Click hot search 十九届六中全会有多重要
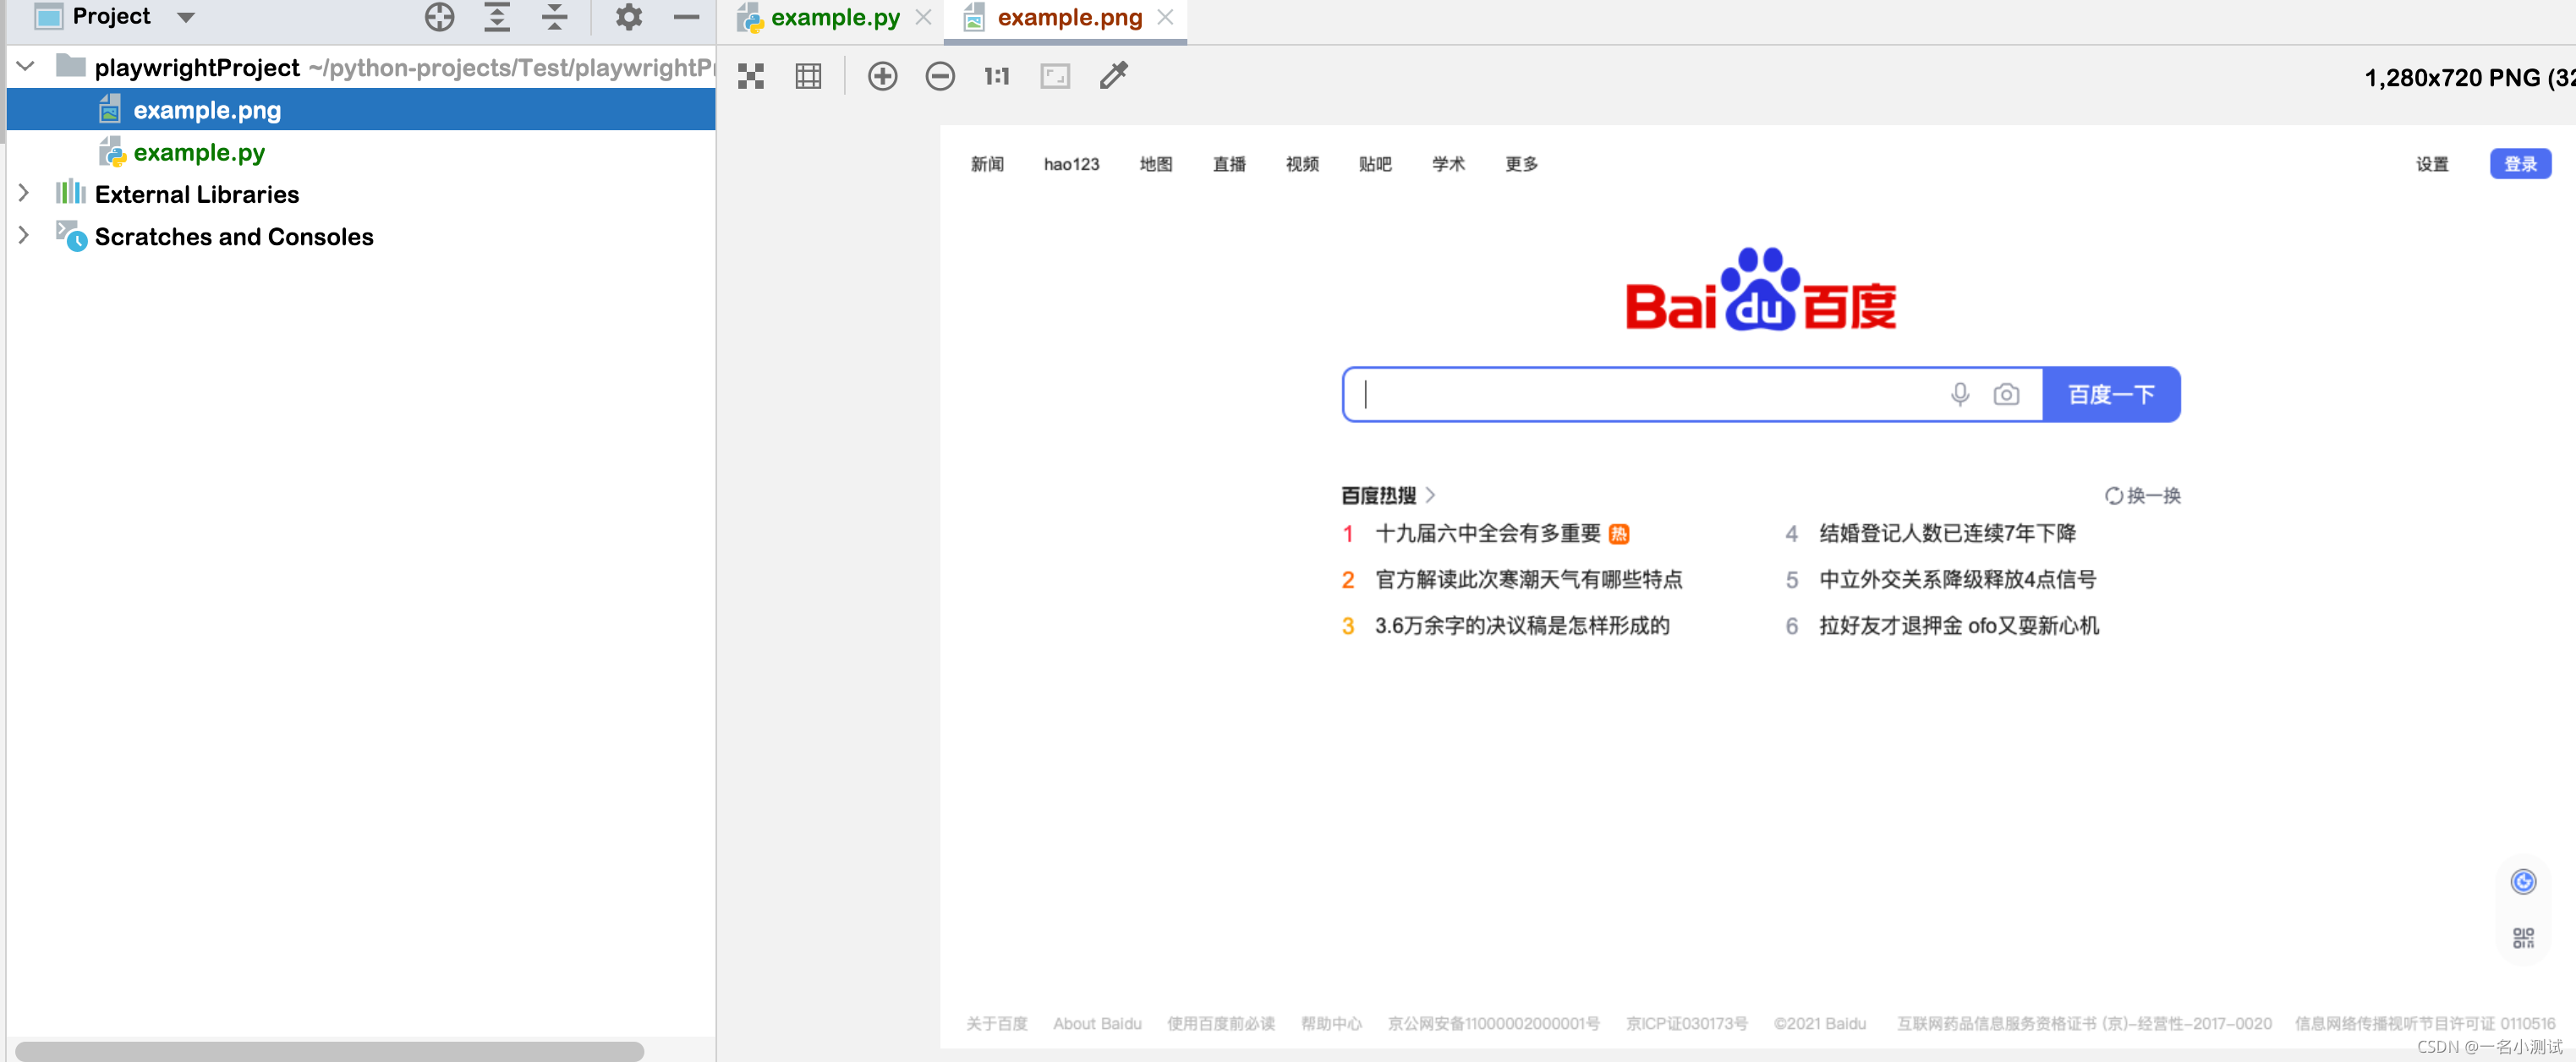This screenshot has height=1062, width=2576. [1488, 533]
